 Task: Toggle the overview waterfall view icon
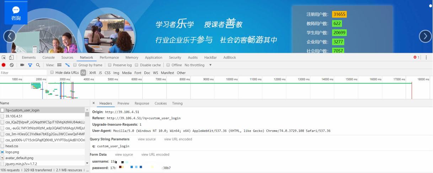pyautogui.click(x=68, y=65)
